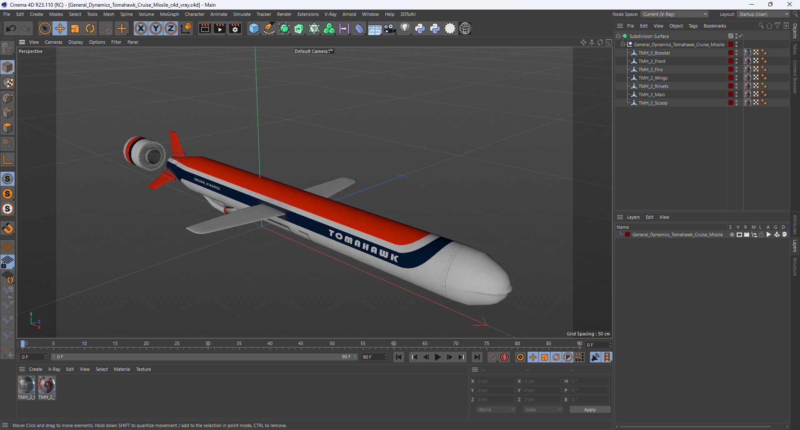The height and width of the screenshot is (430, 800).
Task: Click the Floor grid object icon
Action: coord(375,28)
